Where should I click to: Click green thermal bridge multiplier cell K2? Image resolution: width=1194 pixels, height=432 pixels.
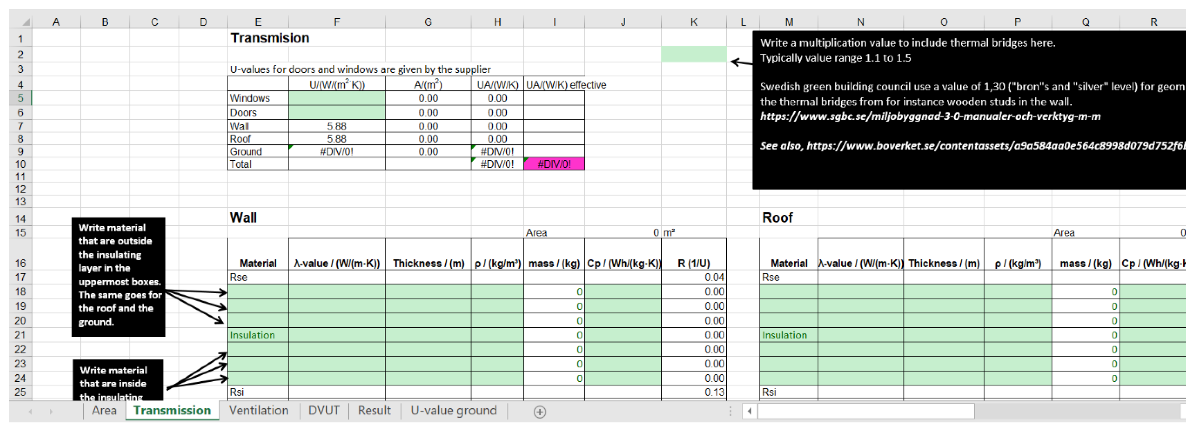pos(693,54)
